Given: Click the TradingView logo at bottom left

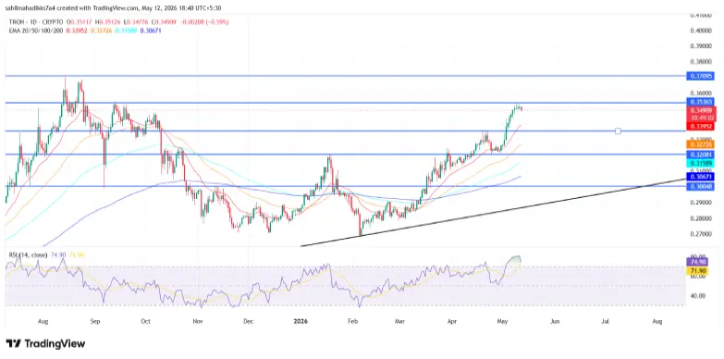Looking at the screenshot, I should pyautogui.click(x=45, y=344).
